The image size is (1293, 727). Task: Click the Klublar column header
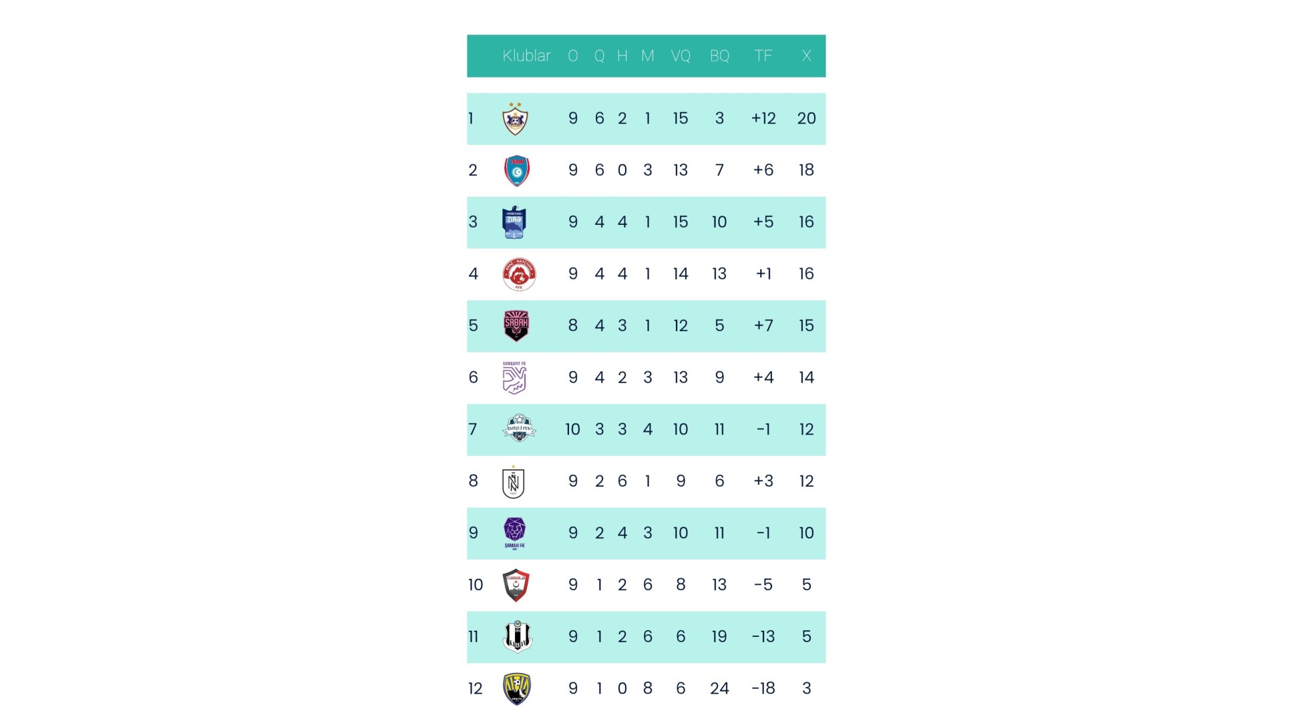(526, 56)
